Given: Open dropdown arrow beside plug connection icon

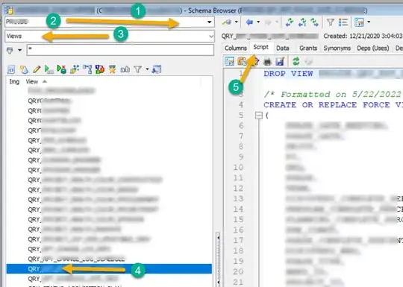Looking at the screenshot, I should tap(236, 22).
